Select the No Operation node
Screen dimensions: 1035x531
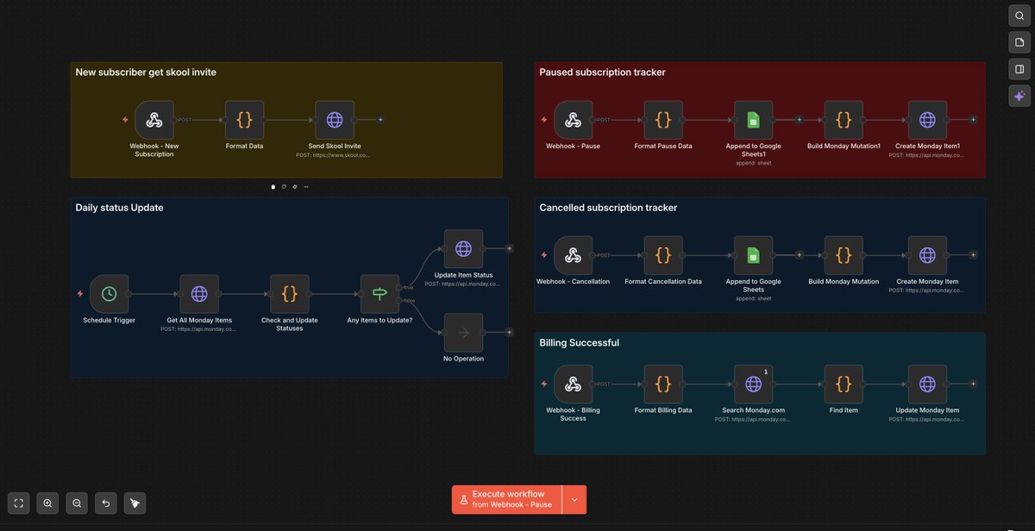[463, 332]
